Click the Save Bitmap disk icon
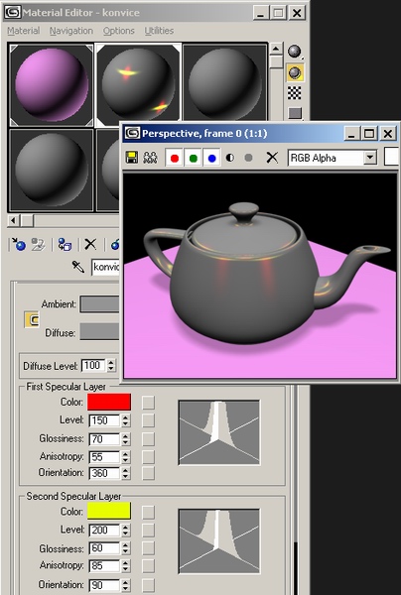Viewport: 401px width, 595px height. 132,157
